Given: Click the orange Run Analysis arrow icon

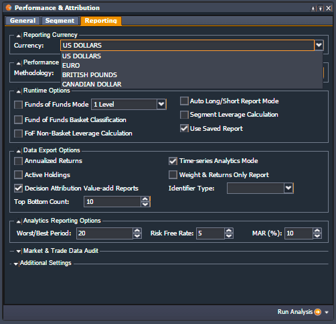Looking at the screenshot, I should click(x=317, y=312).
